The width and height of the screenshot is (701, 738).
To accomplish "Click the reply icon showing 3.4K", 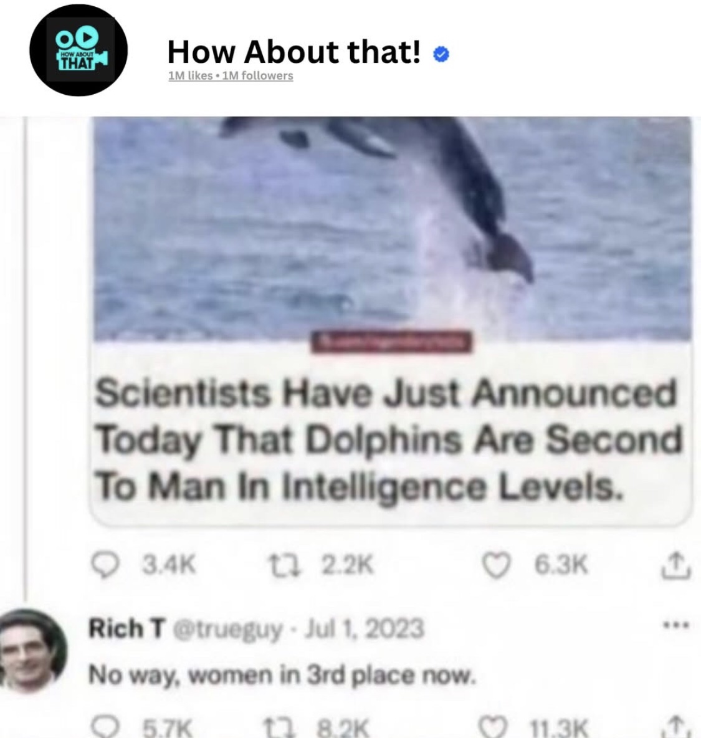I will 105,565.
